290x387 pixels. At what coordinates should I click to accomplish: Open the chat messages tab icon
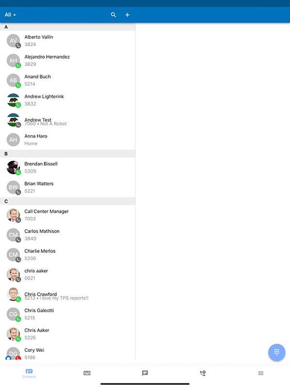[x=145, y=373]
